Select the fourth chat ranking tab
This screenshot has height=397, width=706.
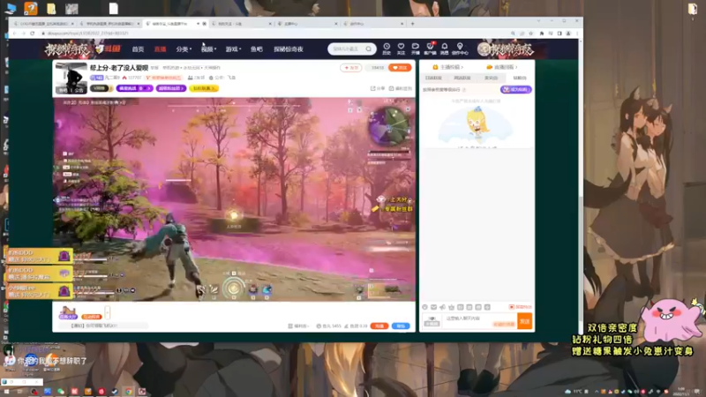pos(520,78)
